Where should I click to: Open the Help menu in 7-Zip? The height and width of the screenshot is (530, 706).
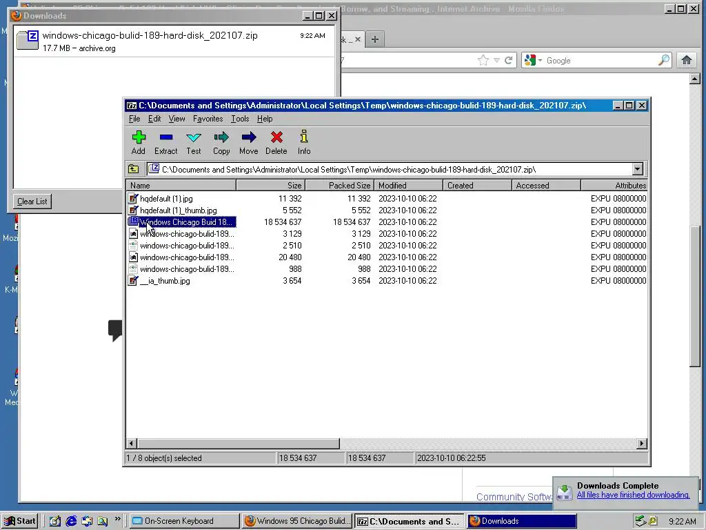pos(265,119)
